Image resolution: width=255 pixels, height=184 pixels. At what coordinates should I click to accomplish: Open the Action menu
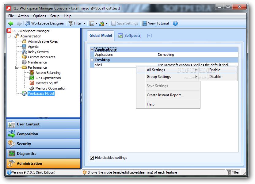click(x=23, y=16)
